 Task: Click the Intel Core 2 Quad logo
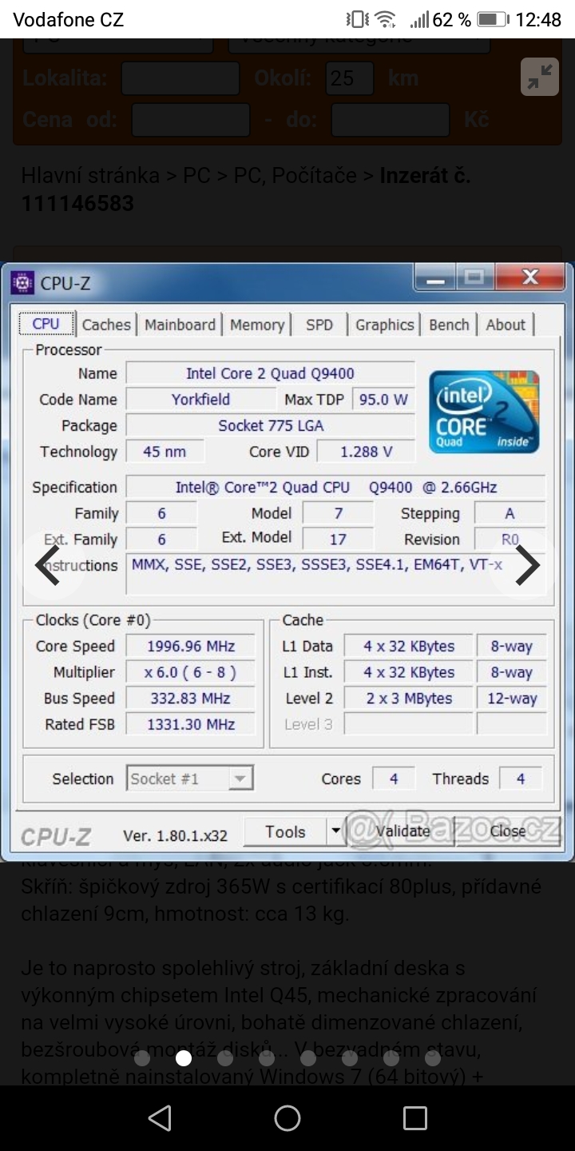tap(485, 412)
